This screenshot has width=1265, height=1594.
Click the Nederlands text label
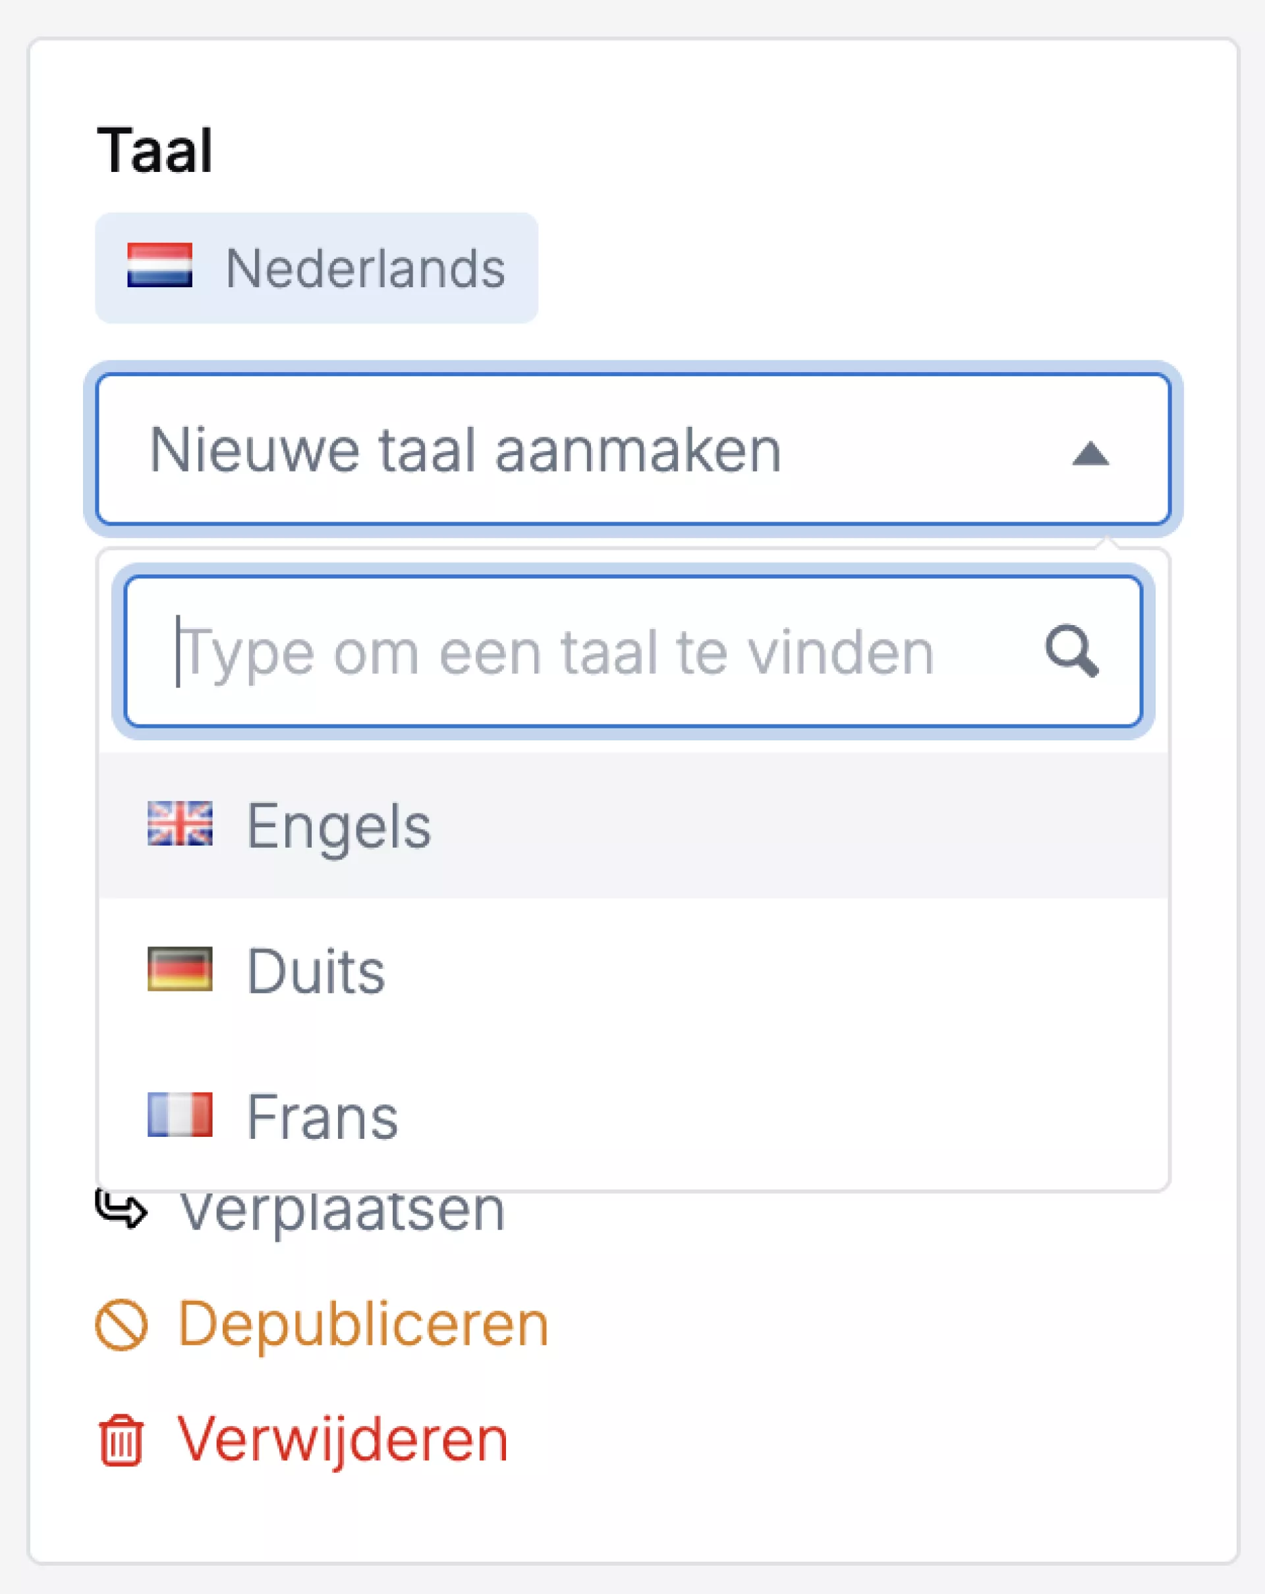click(x=365, y=267)
